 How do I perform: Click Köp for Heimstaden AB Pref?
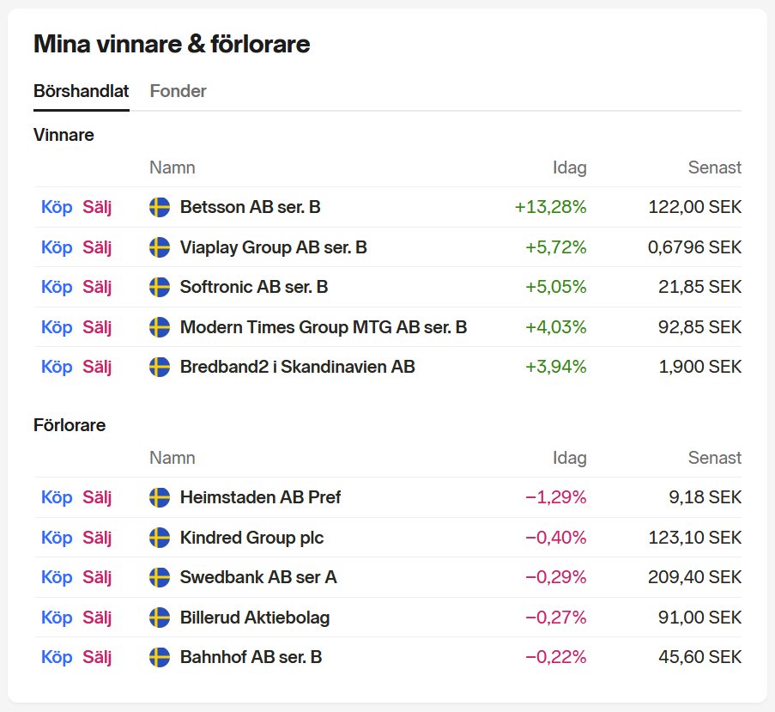tap(57, 497)
